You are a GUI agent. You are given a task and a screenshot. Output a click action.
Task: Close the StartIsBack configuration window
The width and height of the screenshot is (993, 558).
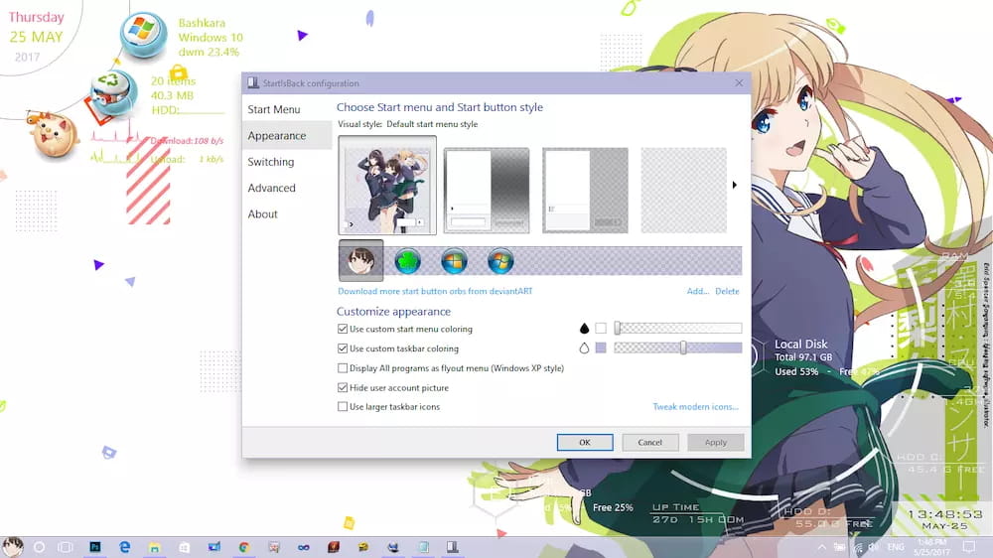click(x=739, y=83)
